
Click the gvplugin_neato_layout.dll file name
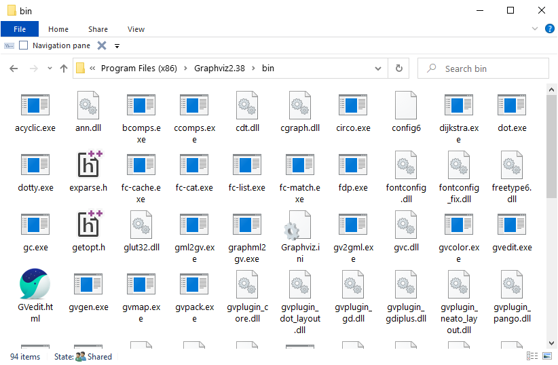[x=459, y=318]
